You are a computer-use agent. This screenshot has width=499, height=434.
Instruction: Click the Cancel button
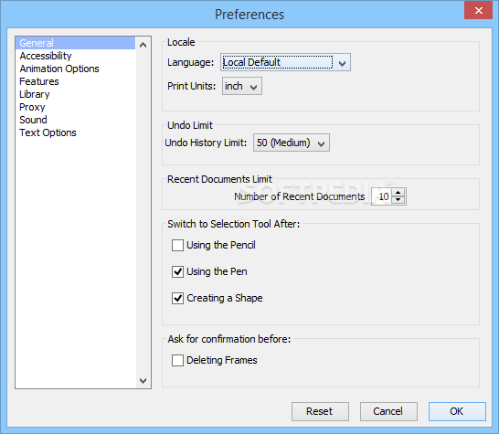click(388, 411)
